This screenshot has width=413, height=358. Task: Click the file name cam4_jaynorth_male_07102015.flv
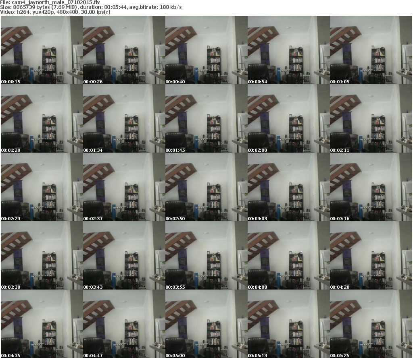pyautogui.click(x=56, y=2)
